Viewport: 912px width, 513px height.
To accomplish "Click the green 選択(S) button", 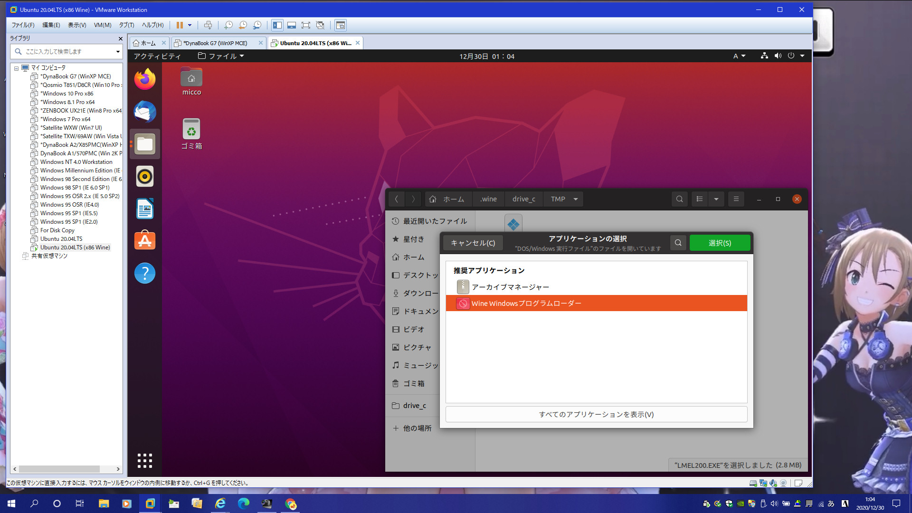I will [x=720, y=243].
